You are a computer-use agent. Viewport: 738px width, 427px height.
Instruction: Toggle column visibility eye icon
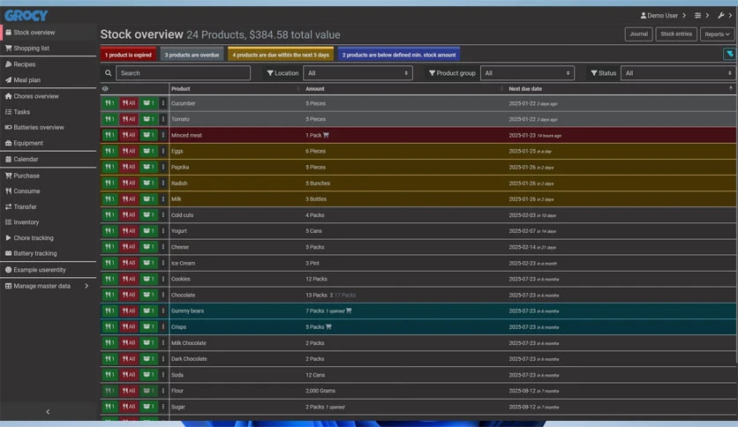click(x=105, y=88)
